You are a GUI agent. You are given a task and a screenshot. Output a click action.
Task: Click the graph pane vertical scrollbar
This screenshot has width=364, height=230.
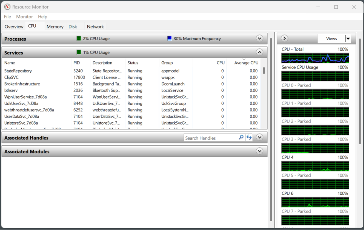coord(360,92)
